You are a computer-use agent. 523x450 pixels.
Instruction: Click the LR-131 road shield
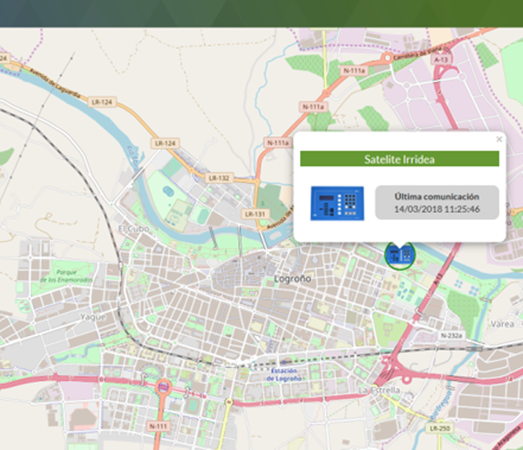click(x=255, y=214)
